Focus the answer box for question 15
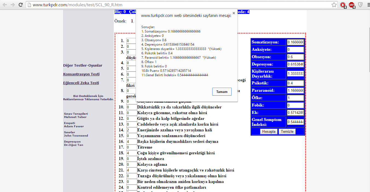 click(x=132, y=136)
